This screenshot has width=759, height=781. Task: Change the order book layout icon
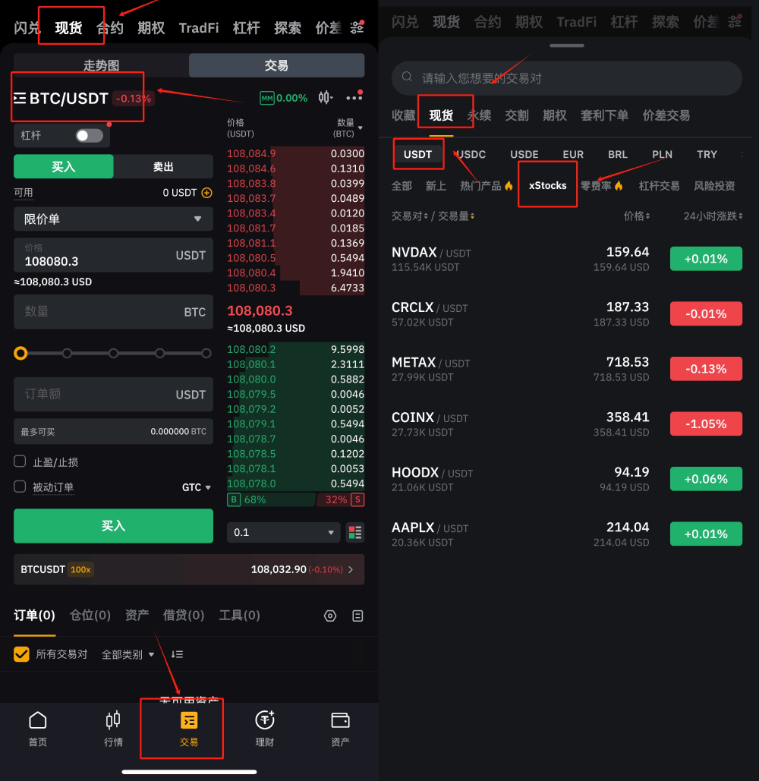[354, 532]
